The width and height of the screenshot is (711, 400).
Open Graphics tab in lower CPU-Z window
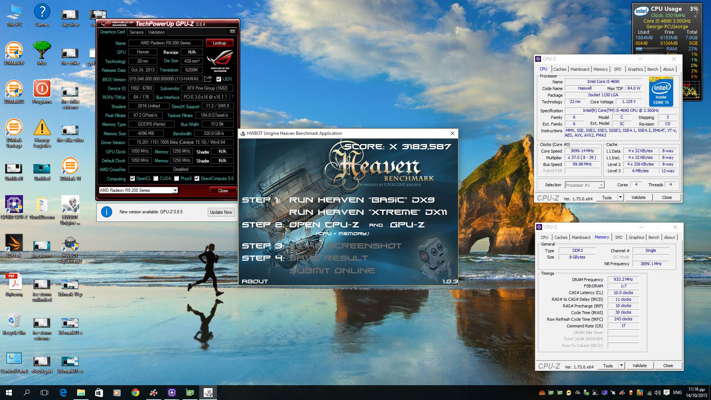(x=636, y=237)
